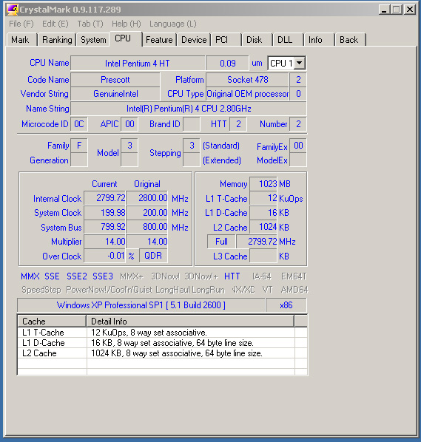
Task: Switch to the Device tab
Action: click(194, 40)
